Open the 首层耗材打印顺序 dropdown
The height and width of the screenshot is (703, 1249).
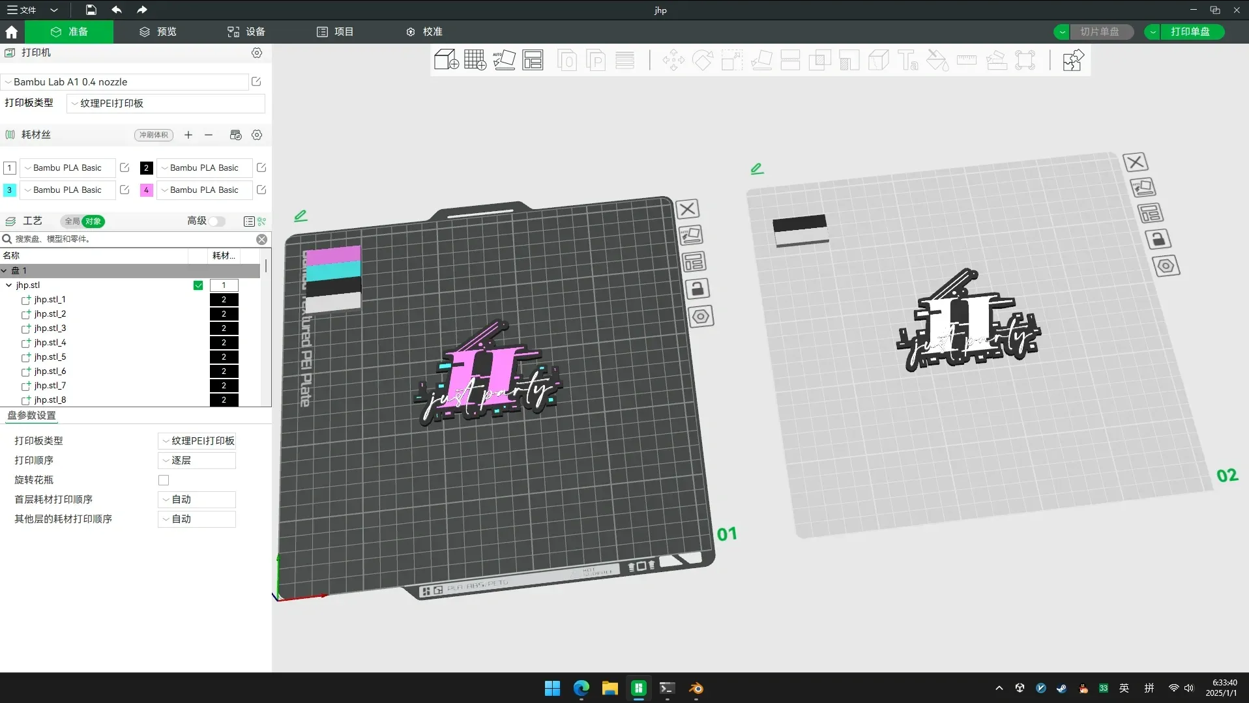pyautogui.click(x=196, y=500)
